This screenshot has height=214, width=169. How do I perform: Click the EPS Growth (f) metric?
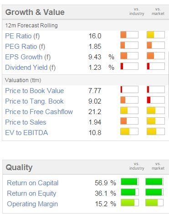pyautogui.click(x=28, y=57)
